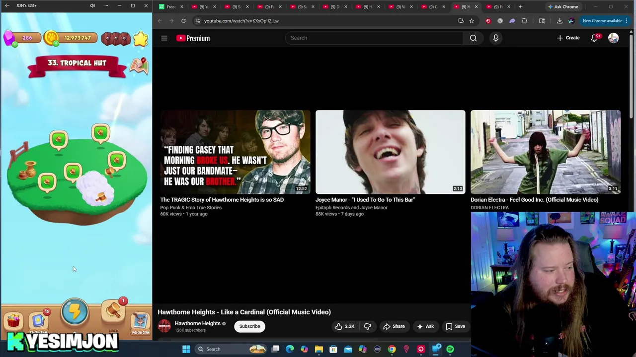Click the site information icon beside the URL

tap(197, 21)
